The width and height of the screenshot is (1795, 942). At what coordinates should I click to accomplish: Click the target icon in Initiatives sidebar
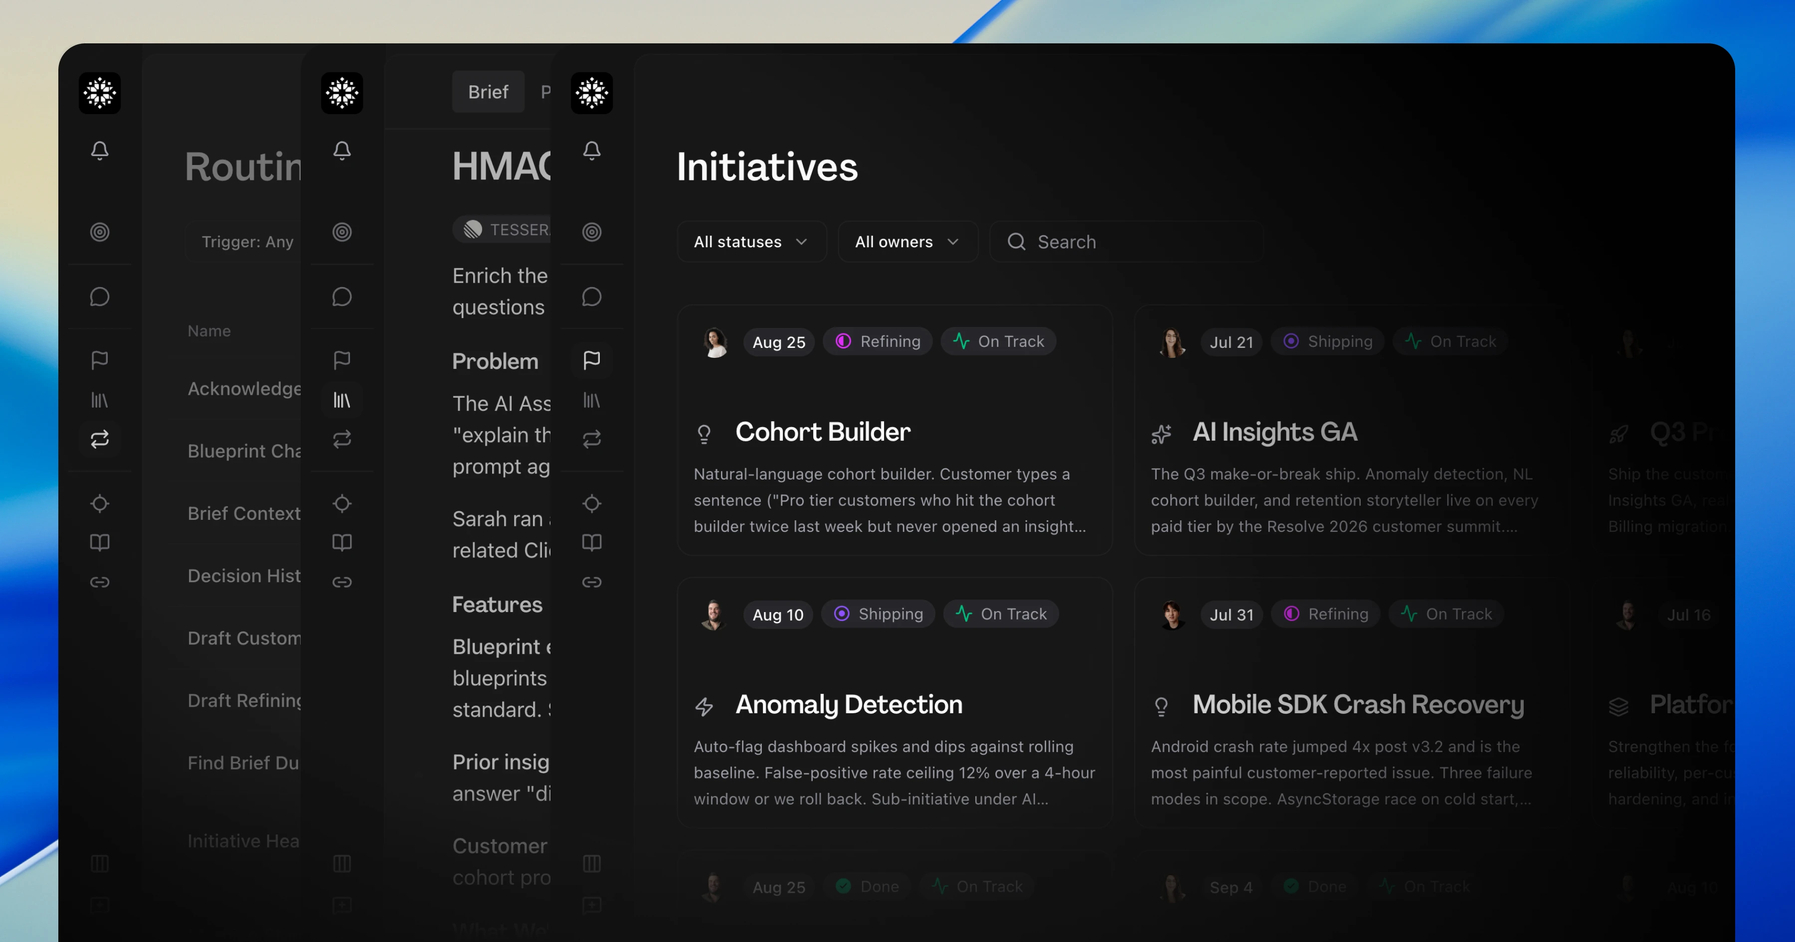(x=591, y=232)
